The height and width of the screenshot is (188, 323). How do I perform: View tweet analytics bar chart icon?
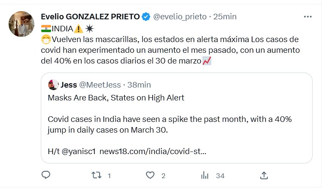[x=205, y=175]
